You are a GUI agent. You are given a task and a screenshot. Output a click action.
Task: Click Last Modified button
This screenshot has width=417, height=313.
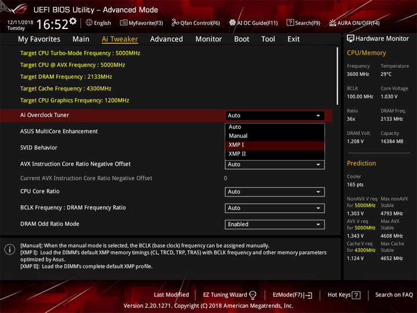[x=171, y=295]
